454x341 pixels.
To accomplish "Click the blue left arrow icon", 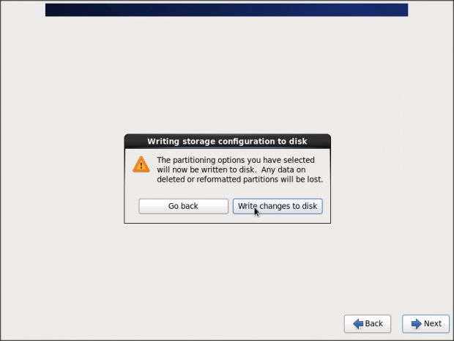I will tap(357, 323).
